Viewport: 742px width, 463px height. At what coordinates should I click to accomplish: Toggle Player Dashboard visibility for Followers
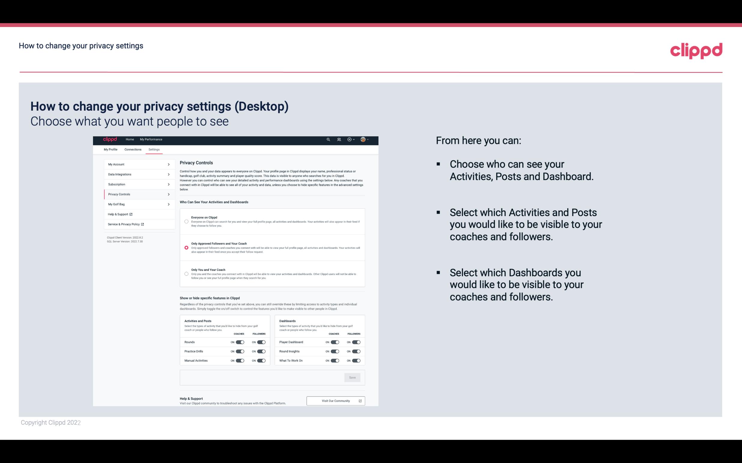coord(356,341)
